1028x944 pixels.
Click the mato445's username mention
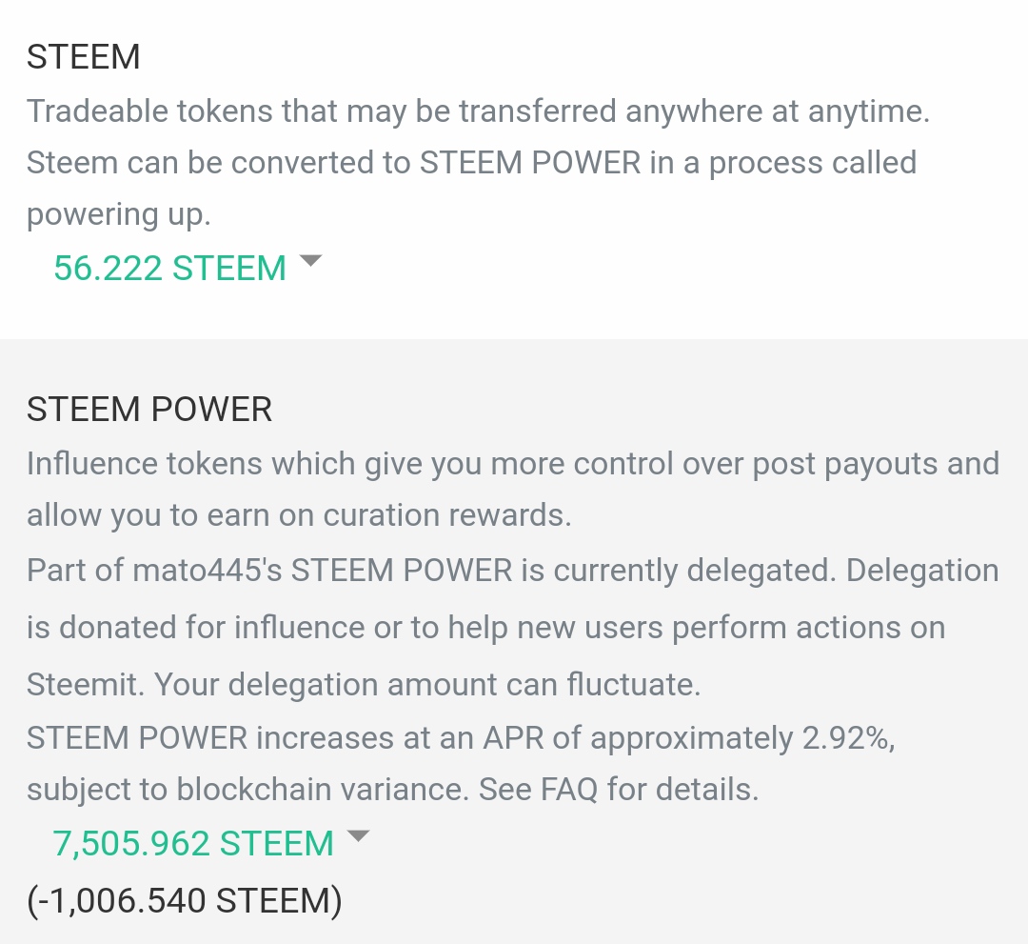pos(203,571)
